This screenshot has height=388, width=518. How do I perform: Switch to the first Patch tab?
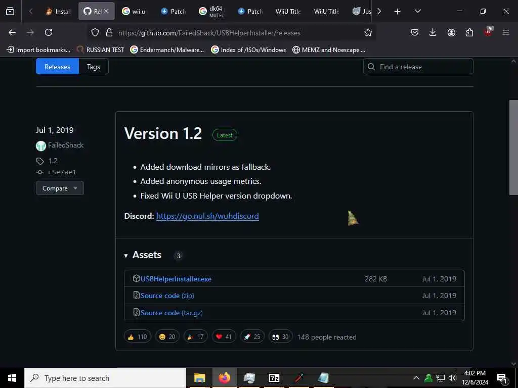click(x=173, y=12)
